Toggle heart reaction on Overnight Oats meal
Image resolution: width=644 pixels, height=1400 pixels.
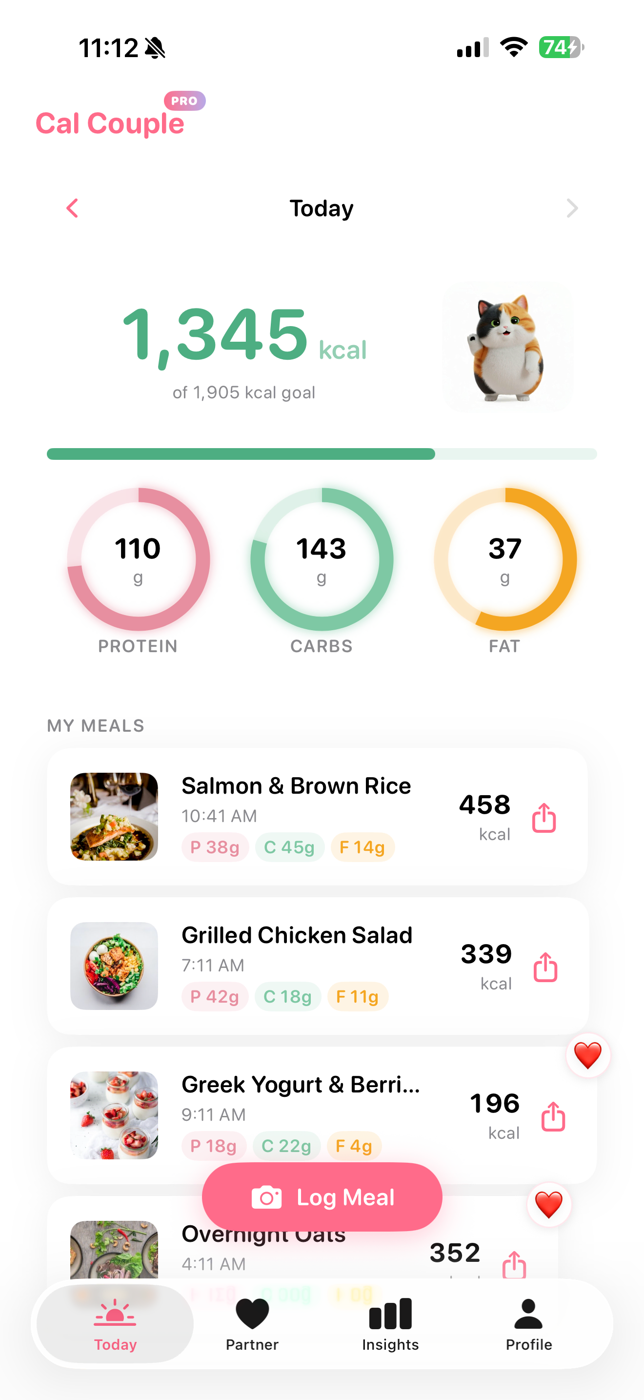[548, 1204]
